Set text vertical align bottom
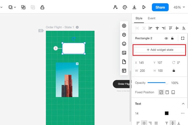Viewport: 188px width, 125px height. tap(179, 123)
